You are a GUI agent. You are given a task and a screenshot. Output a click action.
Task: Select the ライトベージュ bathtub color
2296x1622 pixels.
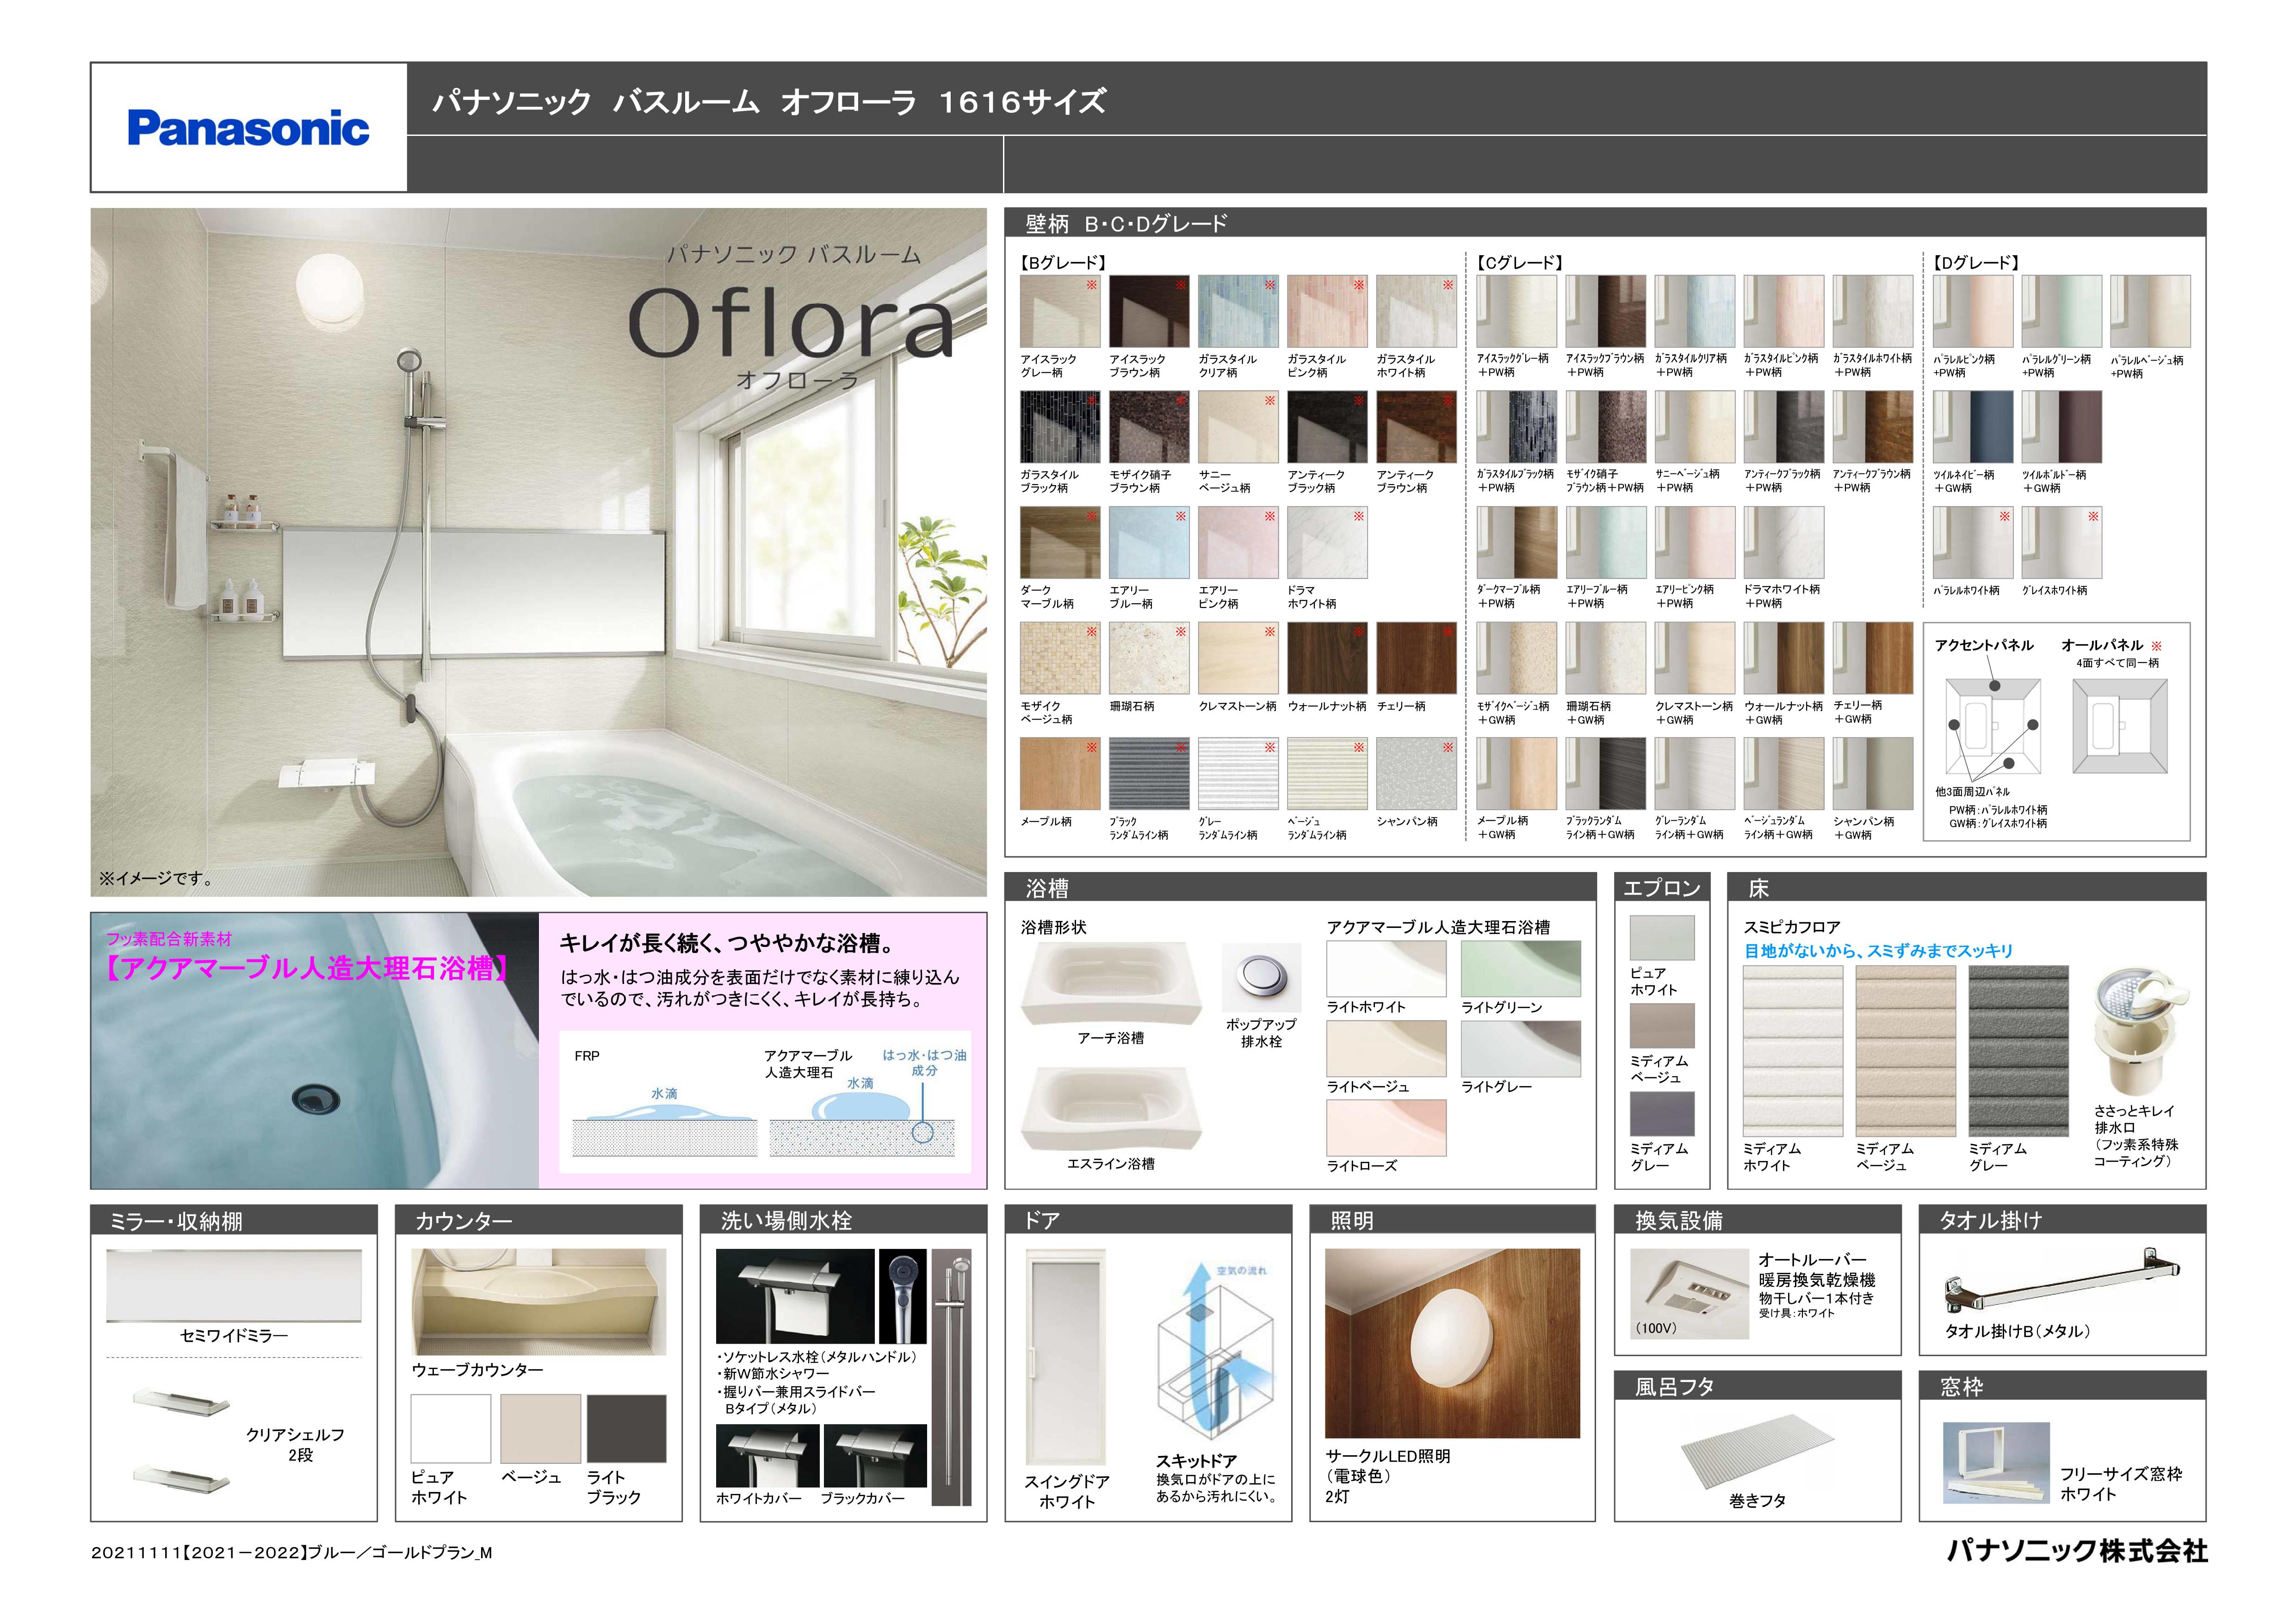(1386, 1048)
